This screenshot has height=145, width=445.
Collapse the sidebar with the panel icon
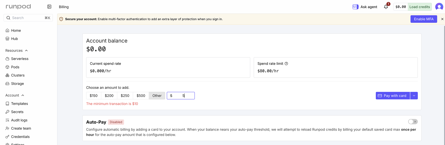pyautogui.click(x=49, y=7)
